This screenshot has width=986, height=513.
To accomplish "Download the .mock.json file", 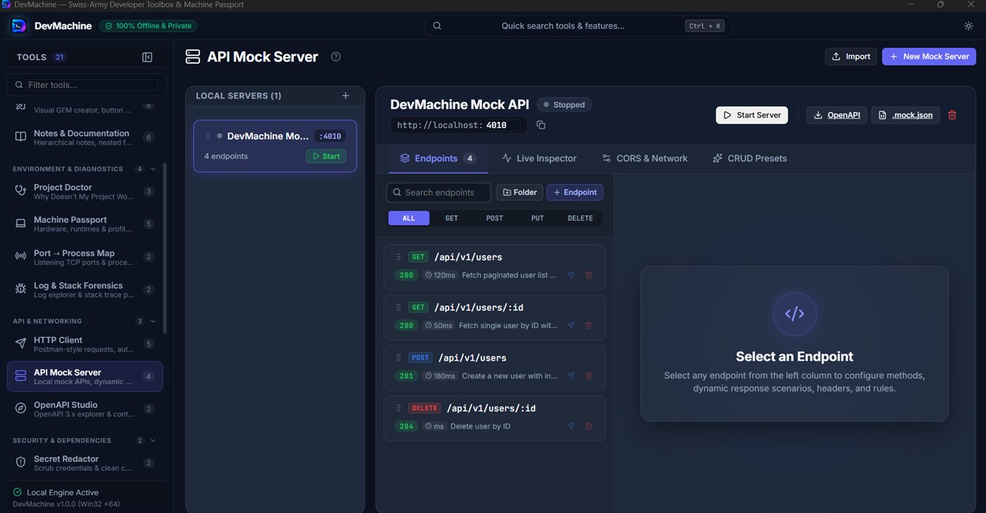I will coord(905,115).
